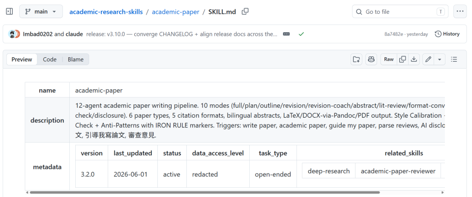Open the Raw file view
472x197 pixels.
click(388, 59)
